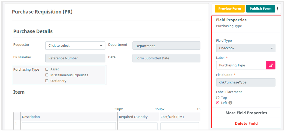This screenshot has width=286, height=132.
Task: Click the Purchase Details section heading
Action: pyautogui.click(x=33, y=31)
